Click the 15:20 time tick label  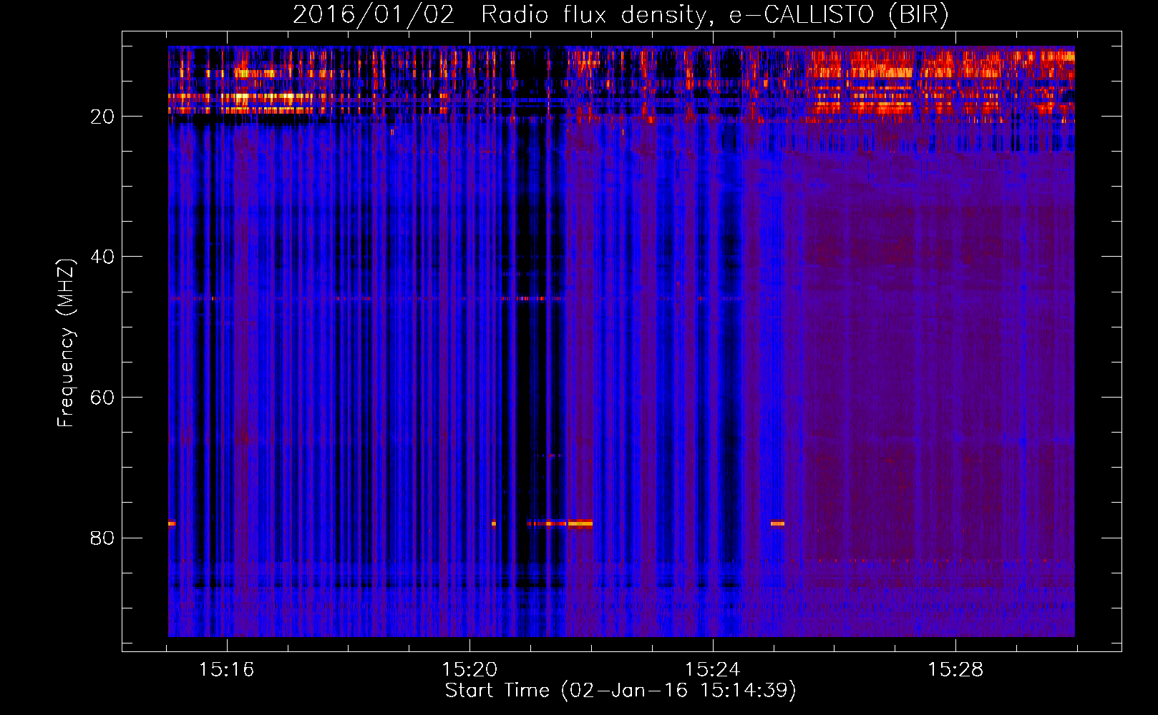click(x=469, y=670)
